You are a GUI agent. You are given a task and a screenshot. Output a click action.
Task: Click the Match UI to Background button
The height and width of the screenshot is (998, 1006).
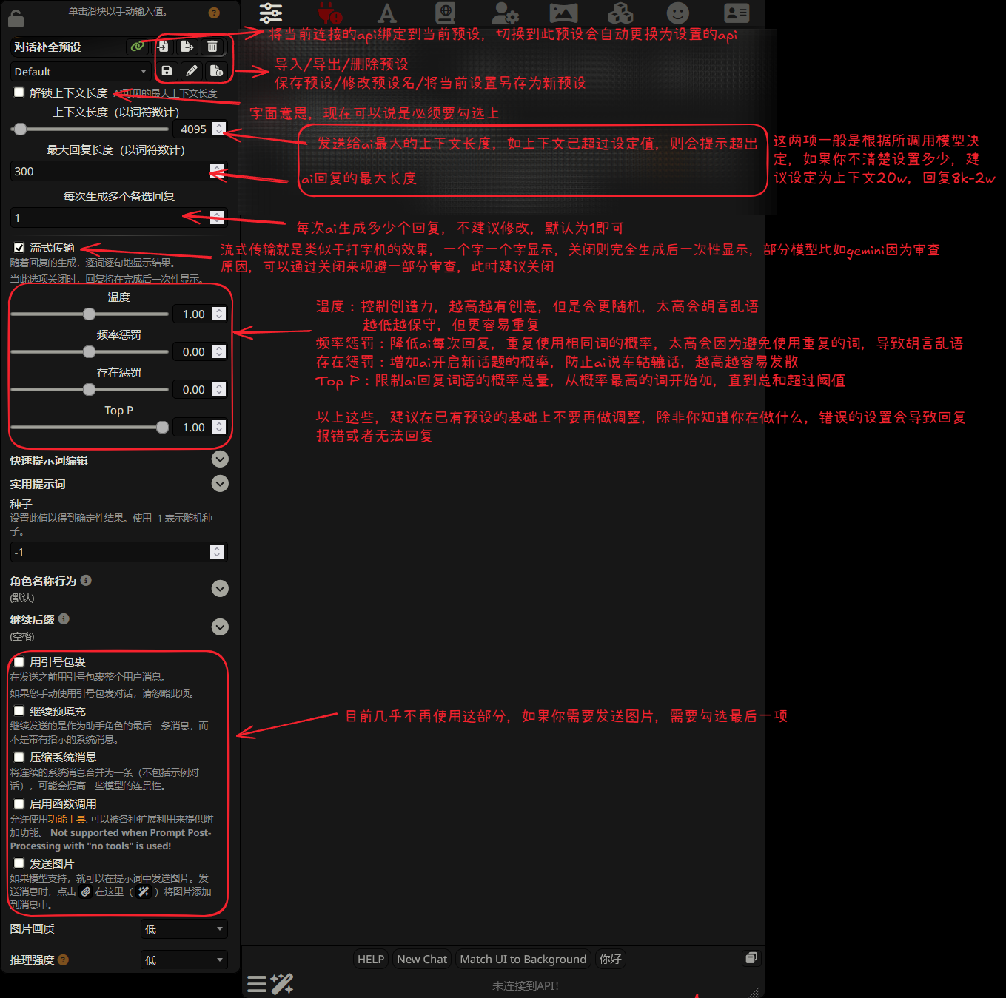coord(523,960)
